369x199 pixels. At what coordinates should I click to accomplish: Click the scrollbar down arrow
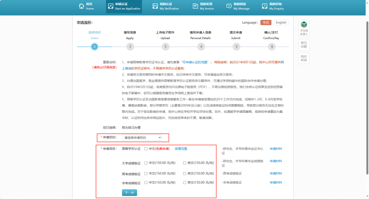[x=367, y=196]
